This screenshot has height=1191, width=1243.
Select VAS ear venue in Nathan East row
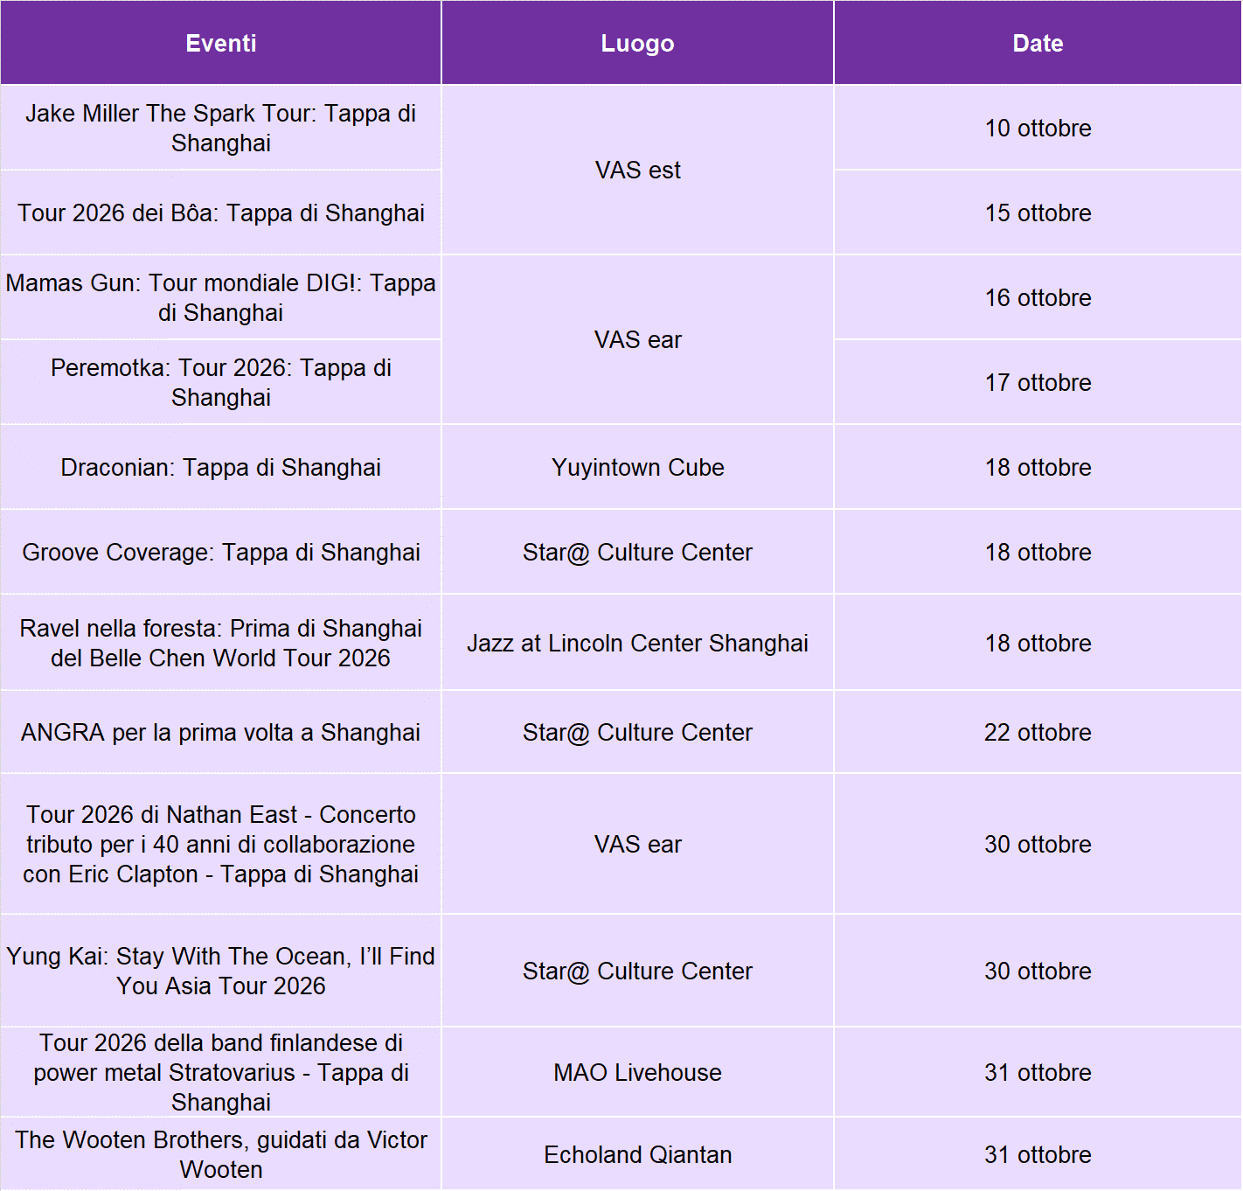tap(637, 844)
